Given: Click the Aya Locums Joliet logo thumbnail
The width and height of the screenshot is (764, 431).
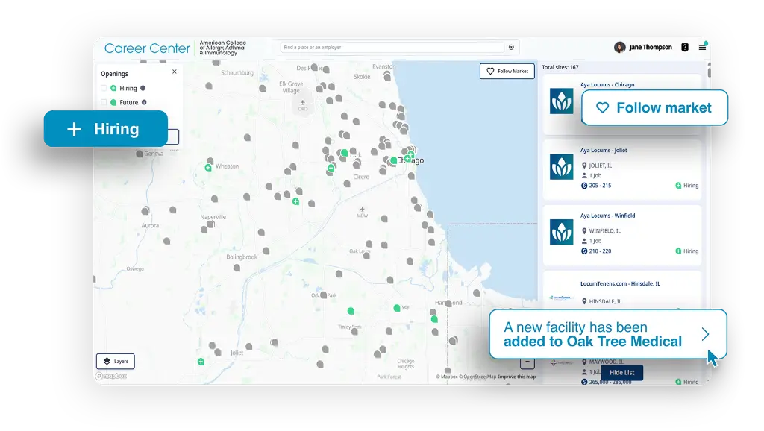Looking at the screenshot, I should pos(561,166).
